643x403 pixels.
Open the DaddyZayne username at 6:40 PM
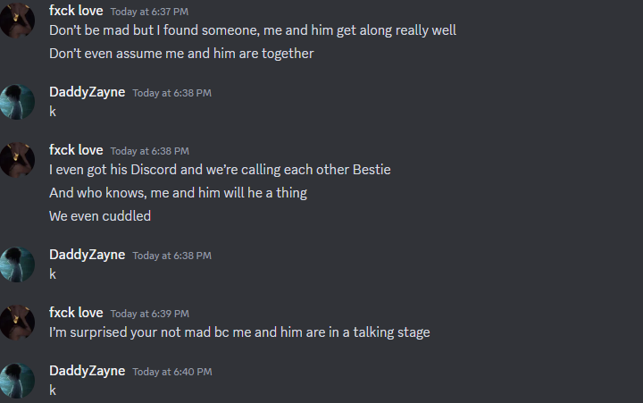coord(87,371)
